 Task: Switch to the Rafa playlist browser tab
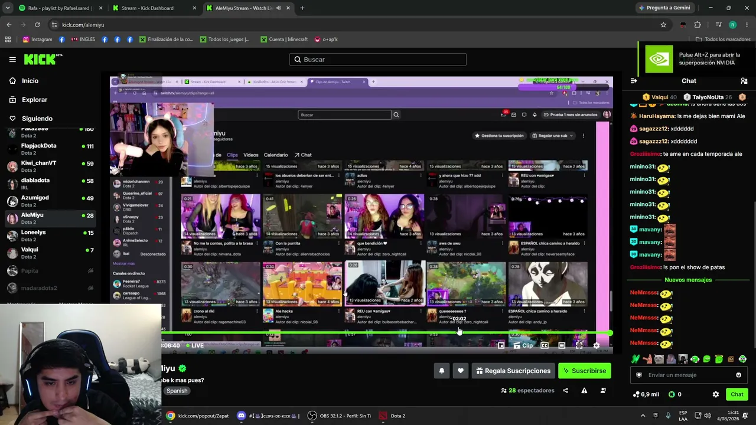60,8
